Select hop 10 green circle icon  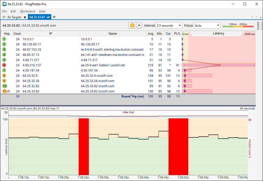pos(4,86)
